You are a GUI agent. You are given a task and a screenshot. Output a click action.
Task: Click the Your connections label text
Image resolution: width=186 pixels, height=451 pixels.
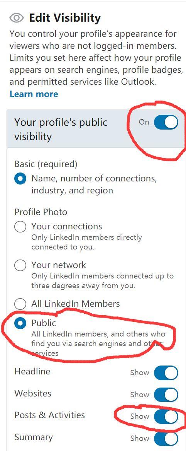point(67,226)
